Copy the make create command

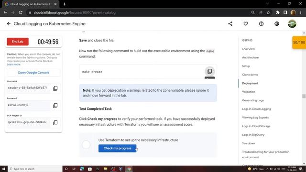point(209,71)
